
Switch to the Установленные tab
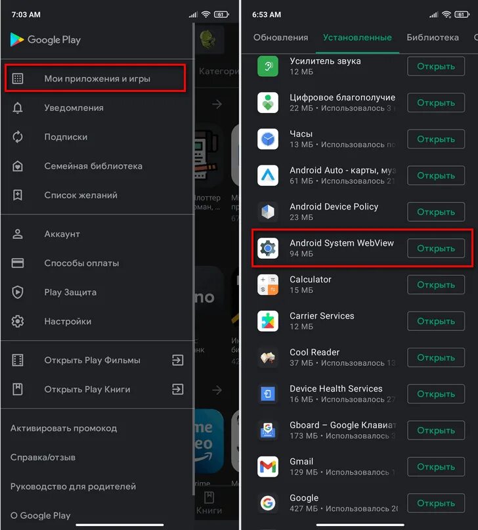tap(357, 37)
